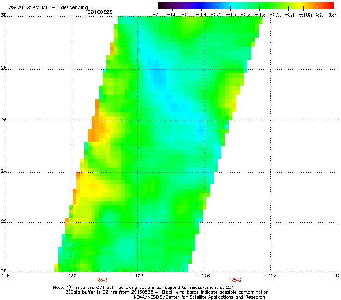
Task: Click the longitude label -123
Action: click(x=271, y=276)
